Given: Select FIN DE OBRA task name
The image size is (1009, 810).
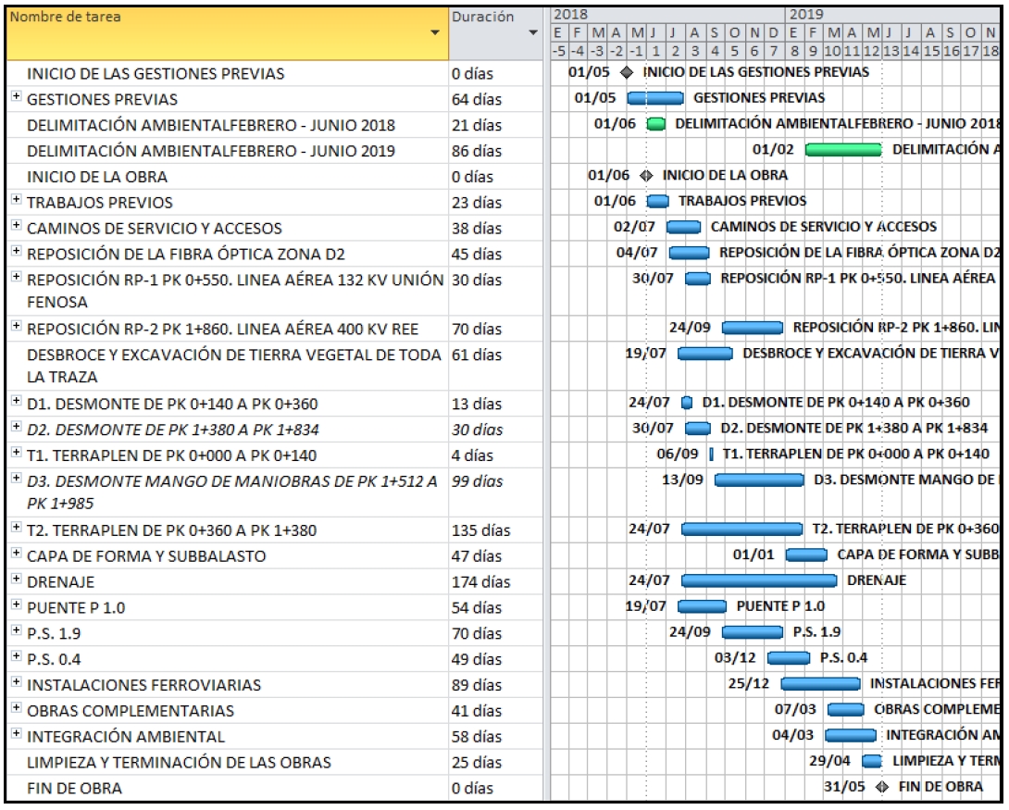Looking at the screenshot, I should tap(74, 788).
